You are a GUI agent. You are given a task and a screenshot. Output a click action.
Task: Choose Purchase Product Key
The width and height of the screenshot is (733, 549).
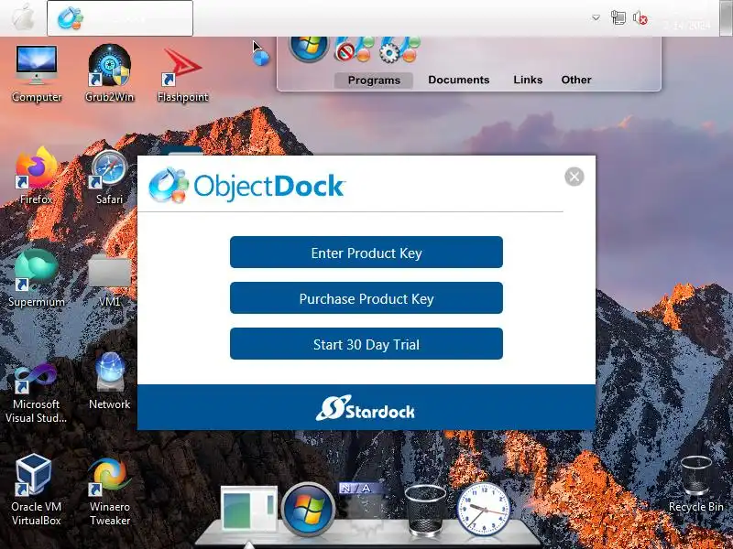(x=366, y=298)
